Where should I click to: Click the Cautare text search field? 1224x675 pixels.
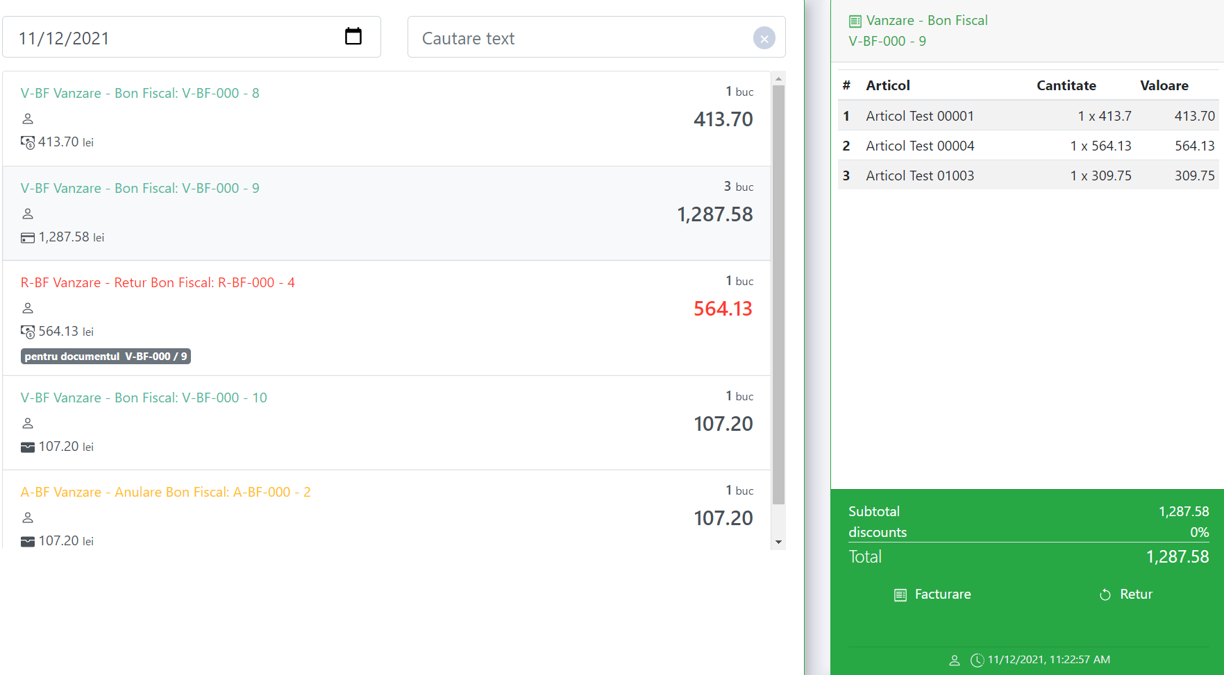point(596,37)
